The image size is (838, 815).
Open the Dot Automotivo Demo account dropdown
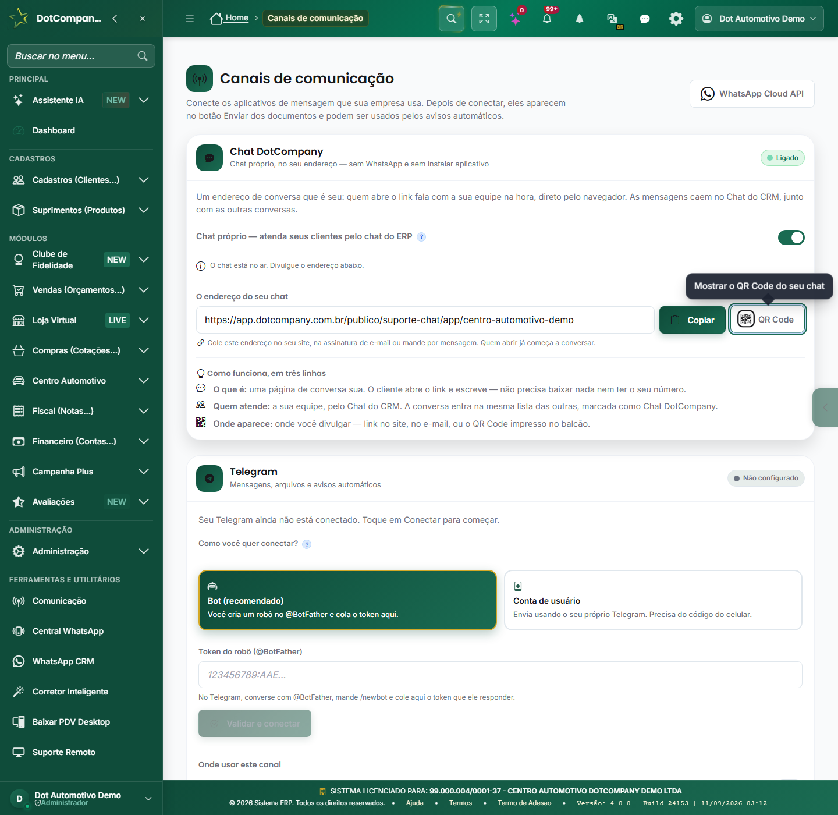click(759, 19)
